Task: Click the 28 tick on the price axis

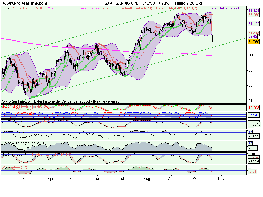Action: tap(251, 70)
